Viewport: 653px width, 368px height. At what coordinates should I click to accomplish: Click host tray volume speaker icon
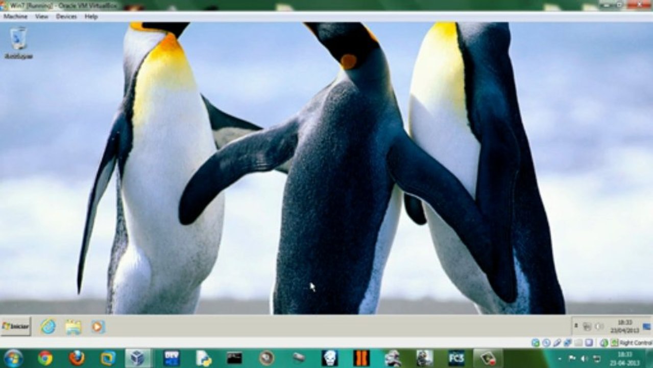[x=584, y=359]
